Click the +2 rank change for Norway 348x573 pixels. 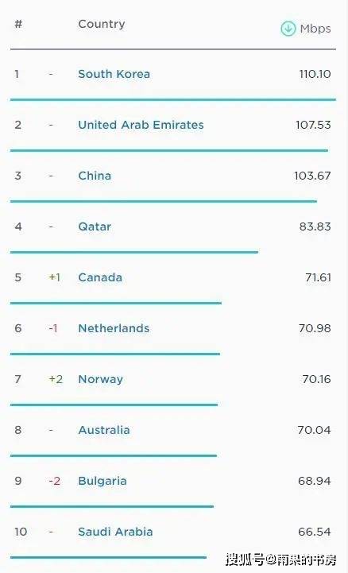tap(56, 379)
